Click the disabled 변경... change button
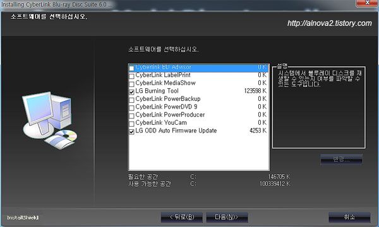 pos(341,159)
